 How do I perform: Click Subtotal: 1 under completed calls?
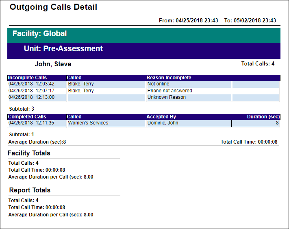pyautogui.click(x=22, y=135)
